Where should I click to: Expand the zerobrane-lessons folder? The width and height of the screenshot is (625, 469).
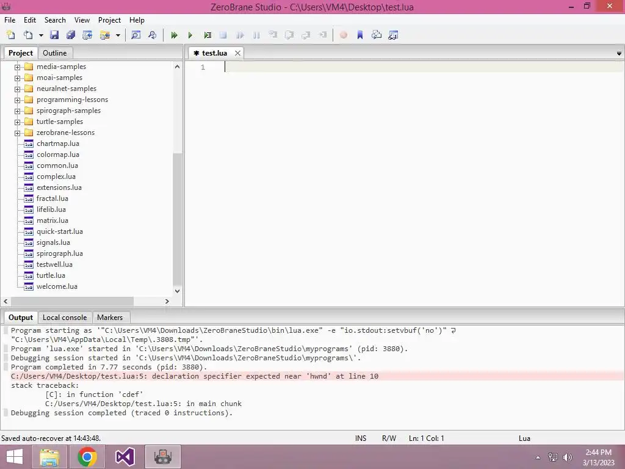pos(17,133)
